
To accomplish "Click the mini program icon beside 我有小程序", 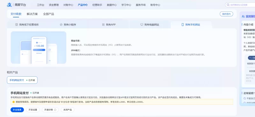I will coord(61,25).
